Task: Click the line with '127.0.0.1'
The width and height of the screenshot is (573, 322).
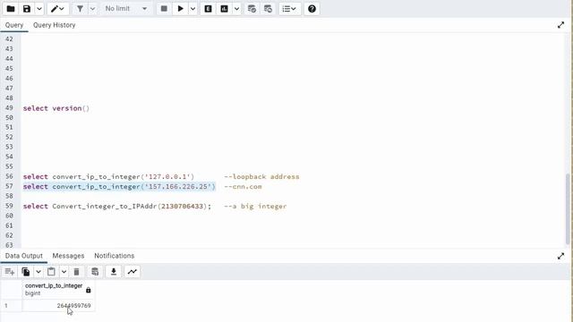Action: point(108,177)
